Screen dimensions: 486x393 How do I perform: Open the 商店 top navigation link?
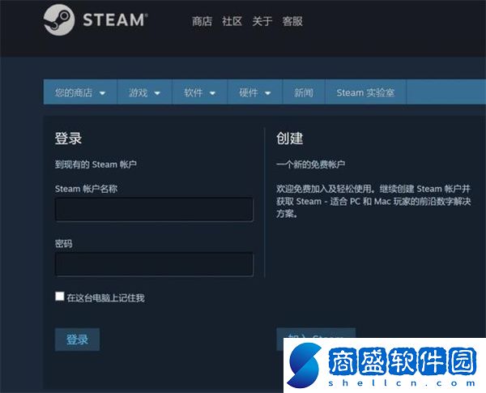tap(202, 21)
